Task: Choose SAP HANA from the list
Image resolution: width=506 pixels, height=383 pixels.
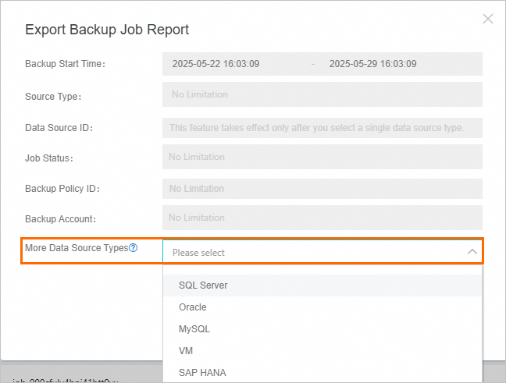Action: tap(202, 373)
